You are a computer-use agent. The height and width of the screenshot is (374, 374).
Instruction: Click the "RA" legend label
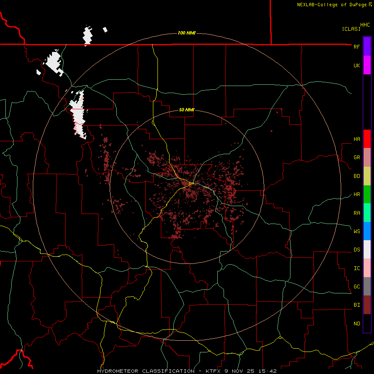click(x=357, y=213)
